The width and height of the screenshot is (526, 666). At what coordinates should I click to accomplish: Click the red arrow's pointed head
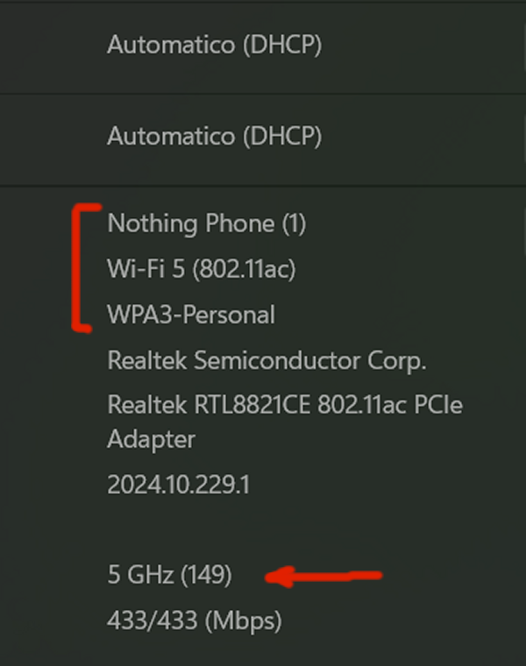coord(274,577)
